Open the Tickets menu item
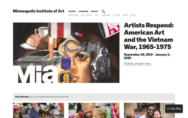 coord(72,12)
